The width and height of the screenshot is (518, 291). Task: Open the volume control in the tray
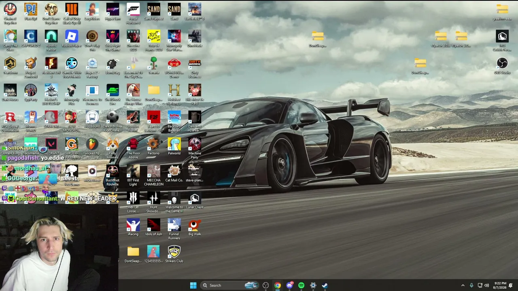point(486,285)
